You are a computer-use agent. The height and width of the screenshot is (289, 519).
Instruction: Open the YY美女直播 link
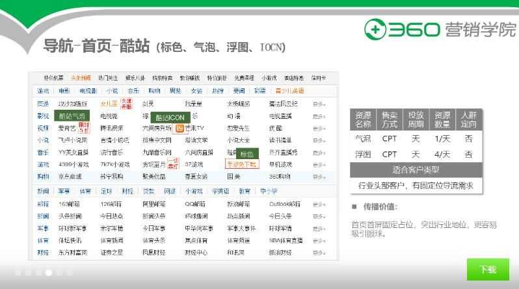pyautogui.click(x=73, y=153)
